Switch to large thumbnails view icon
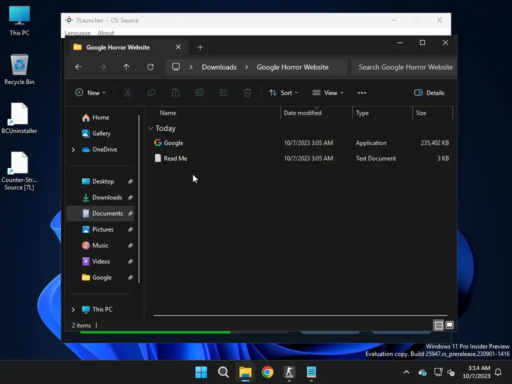Screen dimensions: 512x384 (449, 325)
